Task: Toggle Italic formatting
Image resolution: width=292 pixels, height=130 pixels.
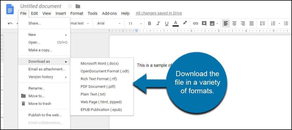Action: (158, 23)
